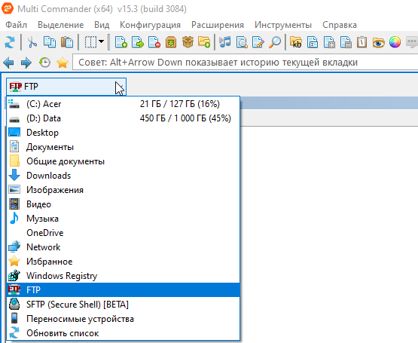Choose Windows Registry entry
The image size is (418, 343).
[124, 276]
